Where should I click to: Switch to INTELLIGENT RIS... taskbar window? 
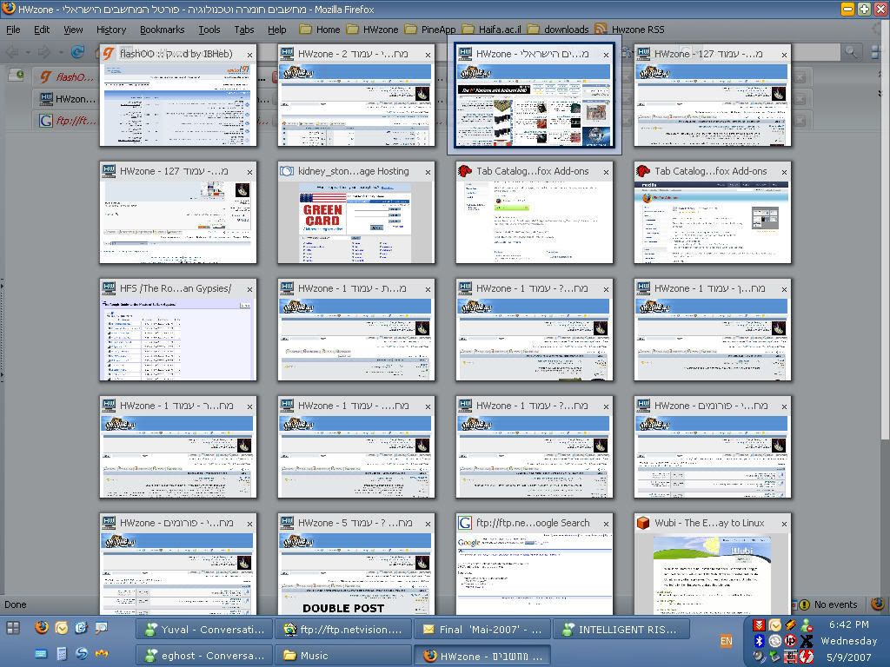[621, 629]
